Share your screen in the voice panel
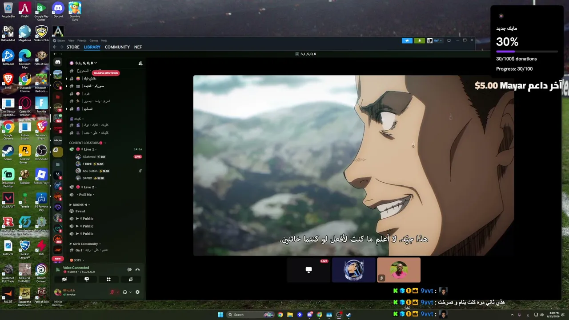The height and width of the screenshot is (320, 569). (87, 280)
